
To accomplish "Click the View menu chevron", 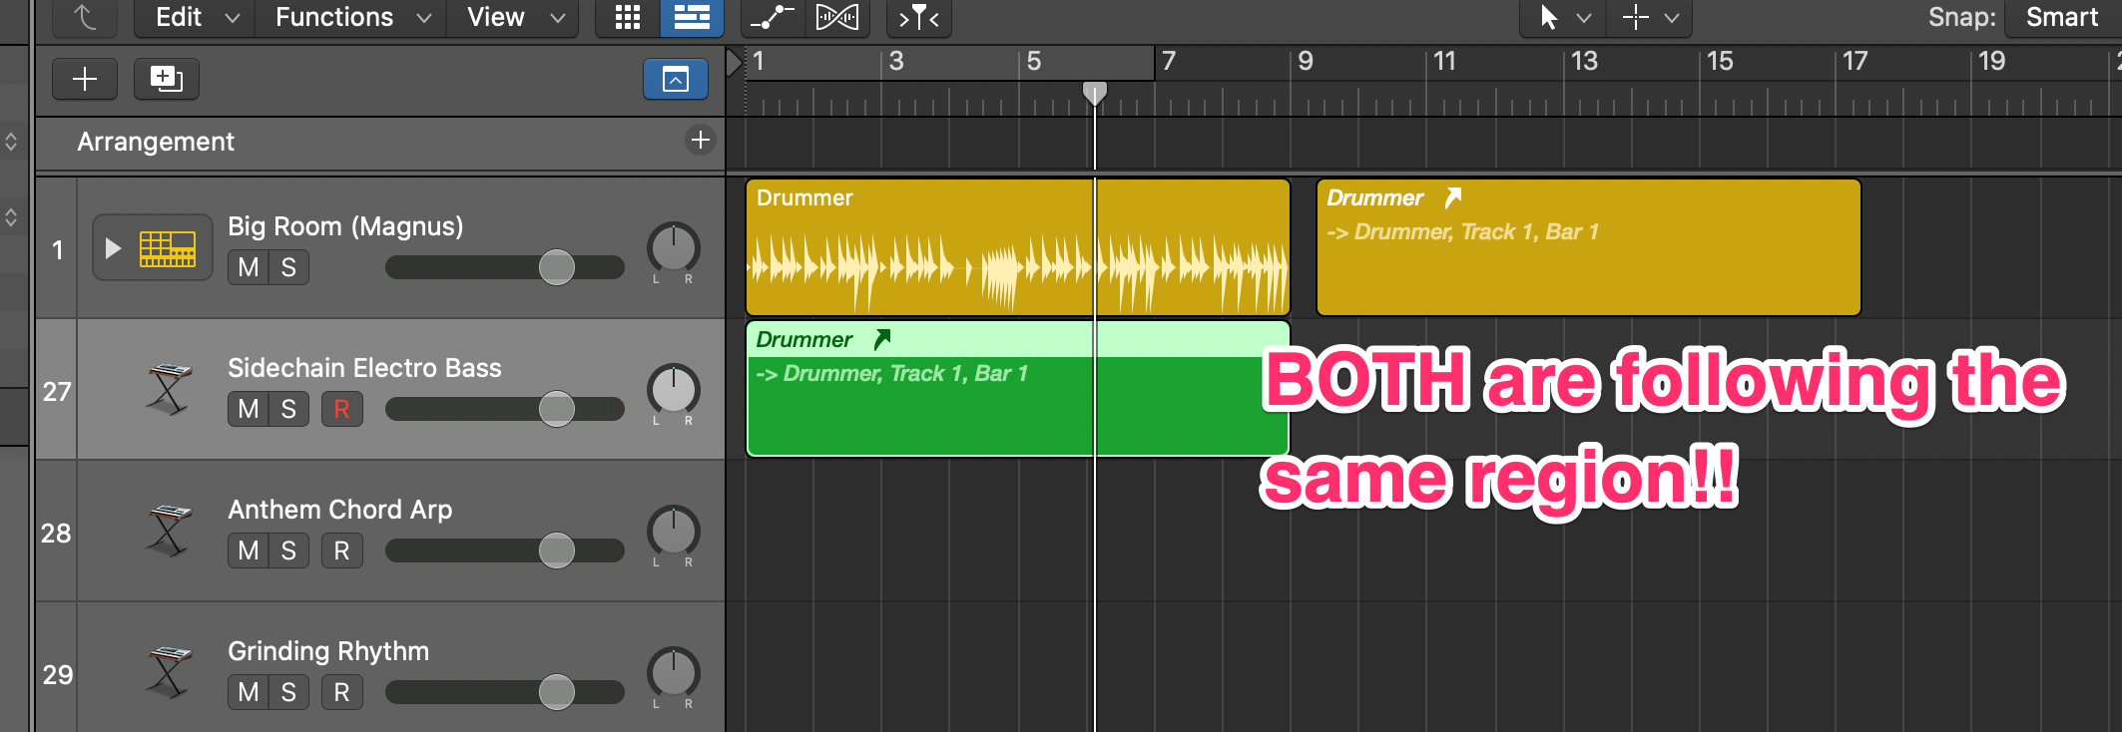I will click(558, 18).
